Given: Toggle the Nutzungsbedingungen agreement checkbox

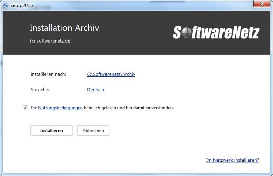Looking at the screenshot, I should [25, 108].
